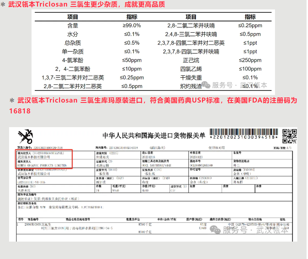Click the customs emblem on the declaration form
Image resolution: width=308 pixels, height=259 pixels.
coord(25,137)
